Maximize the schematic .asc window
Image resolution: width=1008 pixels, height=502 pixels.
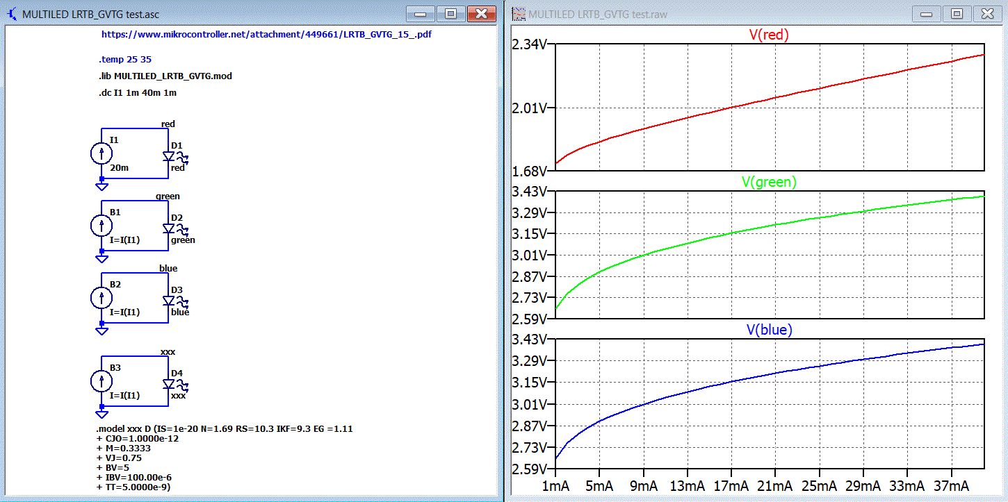[450, 13]
